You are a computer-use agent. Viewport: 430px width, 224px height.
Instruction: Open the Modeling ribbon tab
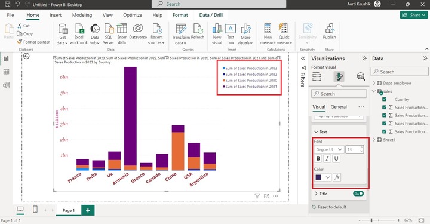pos(82,15)
